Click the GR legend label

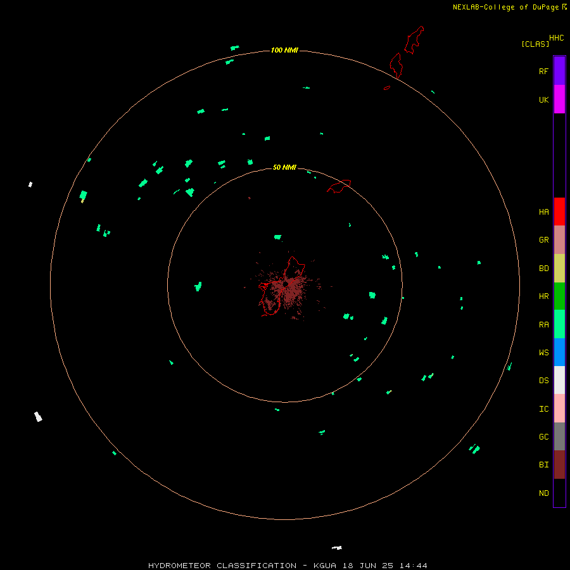pos(544,240)
